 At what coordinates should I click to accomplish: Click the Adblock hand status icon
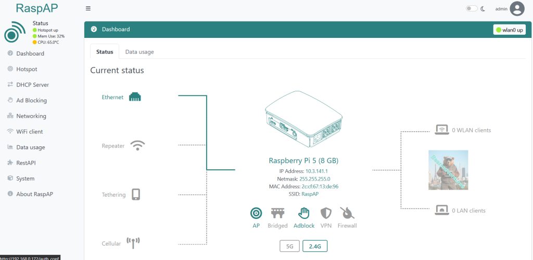pos(303,213)
